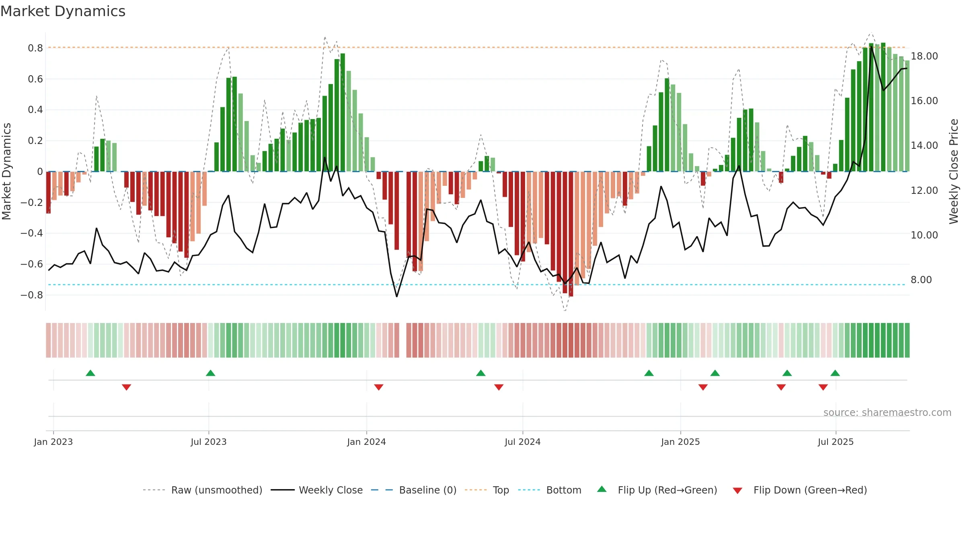Click the −0.8 left axis label
Image resolution: width=965 pixels, height=543 pixels.
coord(32,295)
